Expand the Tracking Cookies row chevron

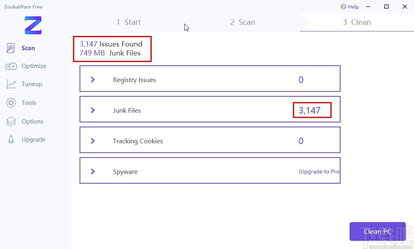(x=93, y=141)
